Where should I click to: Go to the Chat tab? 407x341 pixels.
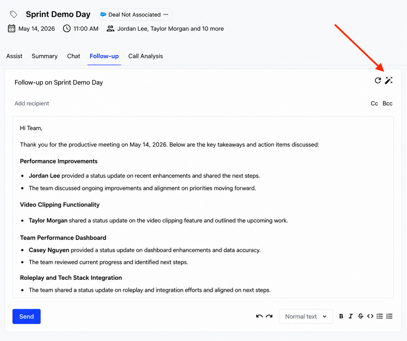coord(74,56)
